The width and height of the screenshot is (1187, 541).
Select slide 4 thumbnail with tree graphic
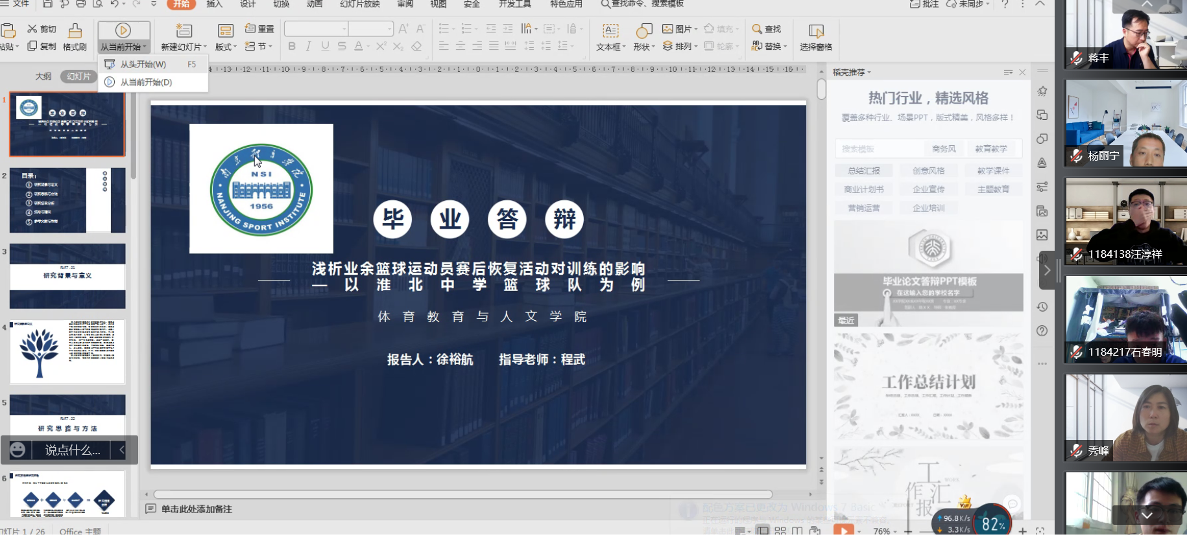(67, 352)
